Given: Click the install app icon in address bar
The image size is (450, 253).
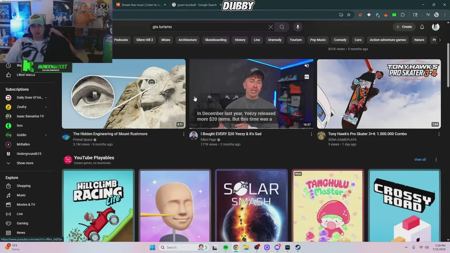Looking at the screenshot, I should (x=341, y=15).
